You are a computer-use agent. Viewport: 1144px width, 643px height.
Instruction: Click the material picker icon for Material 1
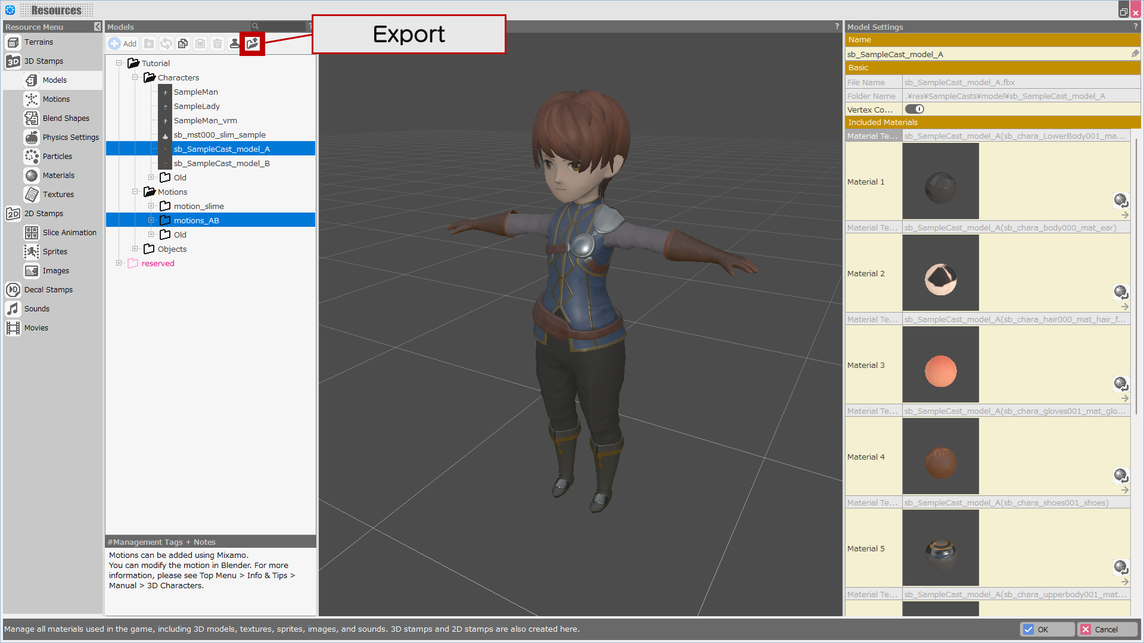point(1120,199)
